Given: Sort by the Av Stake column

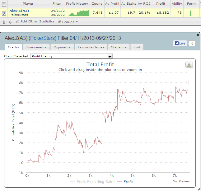Looking at the screenshot, I should [129, 4].
